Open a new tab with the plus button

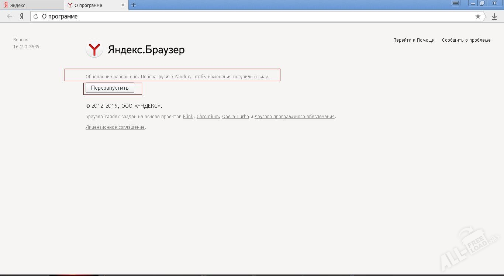133,5
